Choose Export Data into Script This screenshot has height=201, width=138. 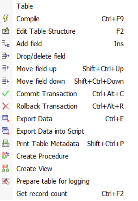pyautogui.click(x=50, y=131)
